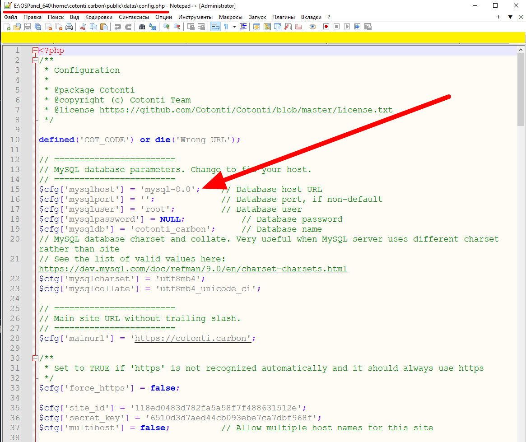Open the Document List panel icon
This screenshot has width=526, height=442.
coord(277,27)
